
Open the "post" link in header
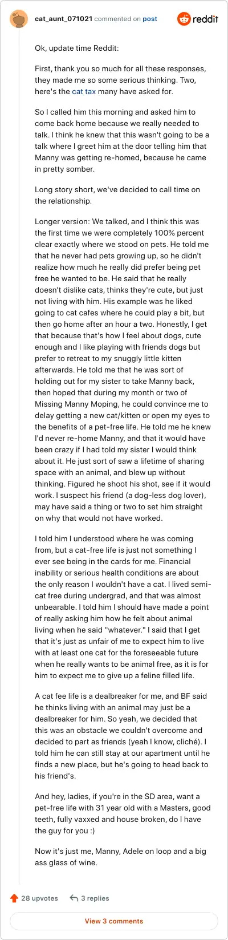pos(150,19)
